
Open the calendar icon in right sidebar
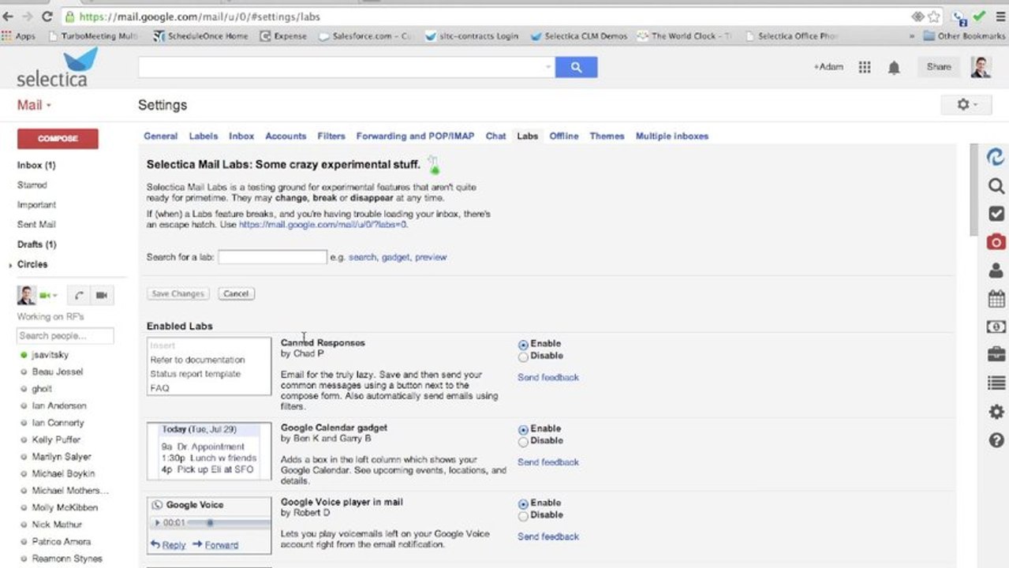click(996, 298)
